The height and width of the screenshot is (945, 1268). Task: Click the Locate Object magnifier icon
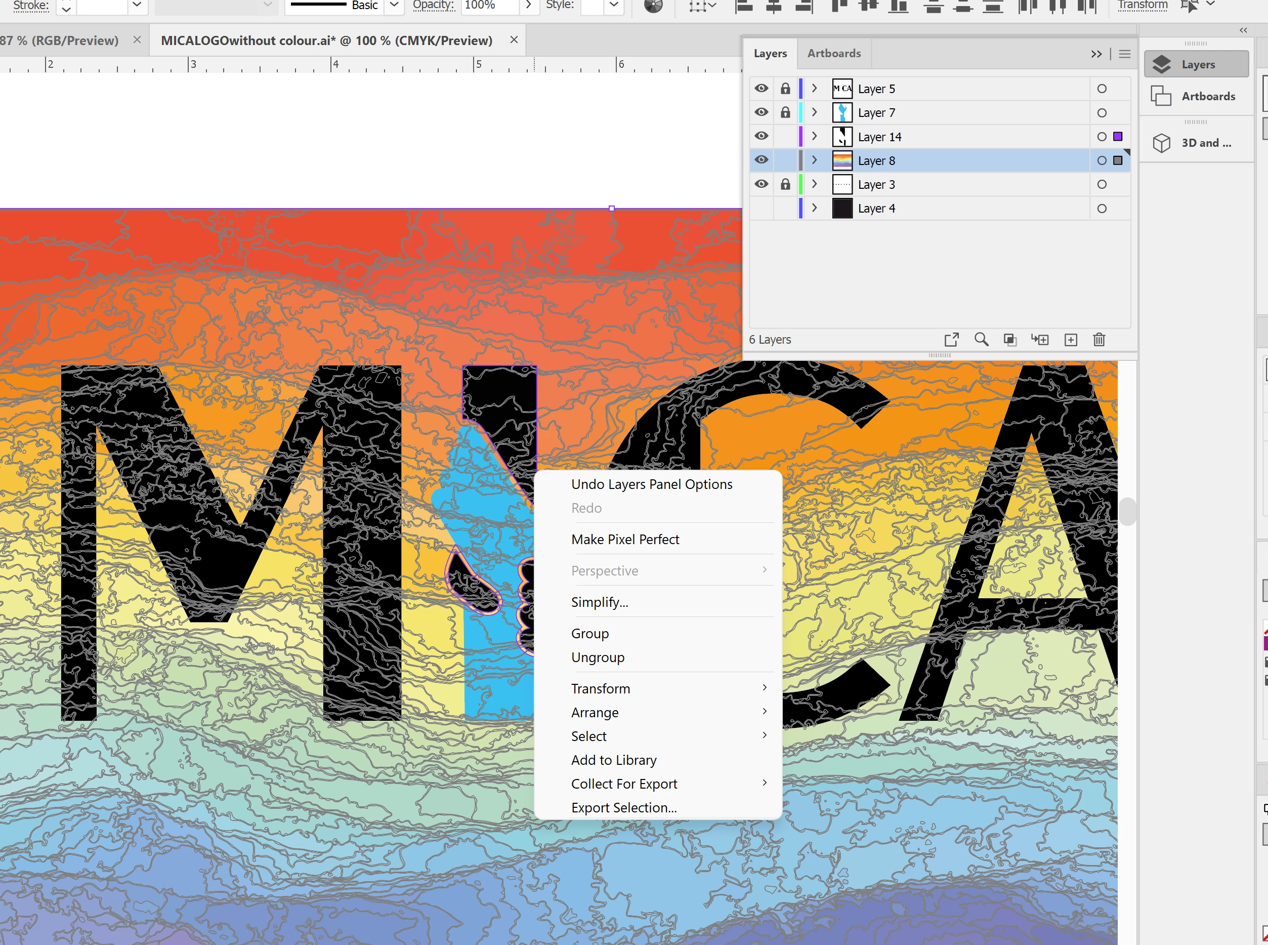[981, 340]
